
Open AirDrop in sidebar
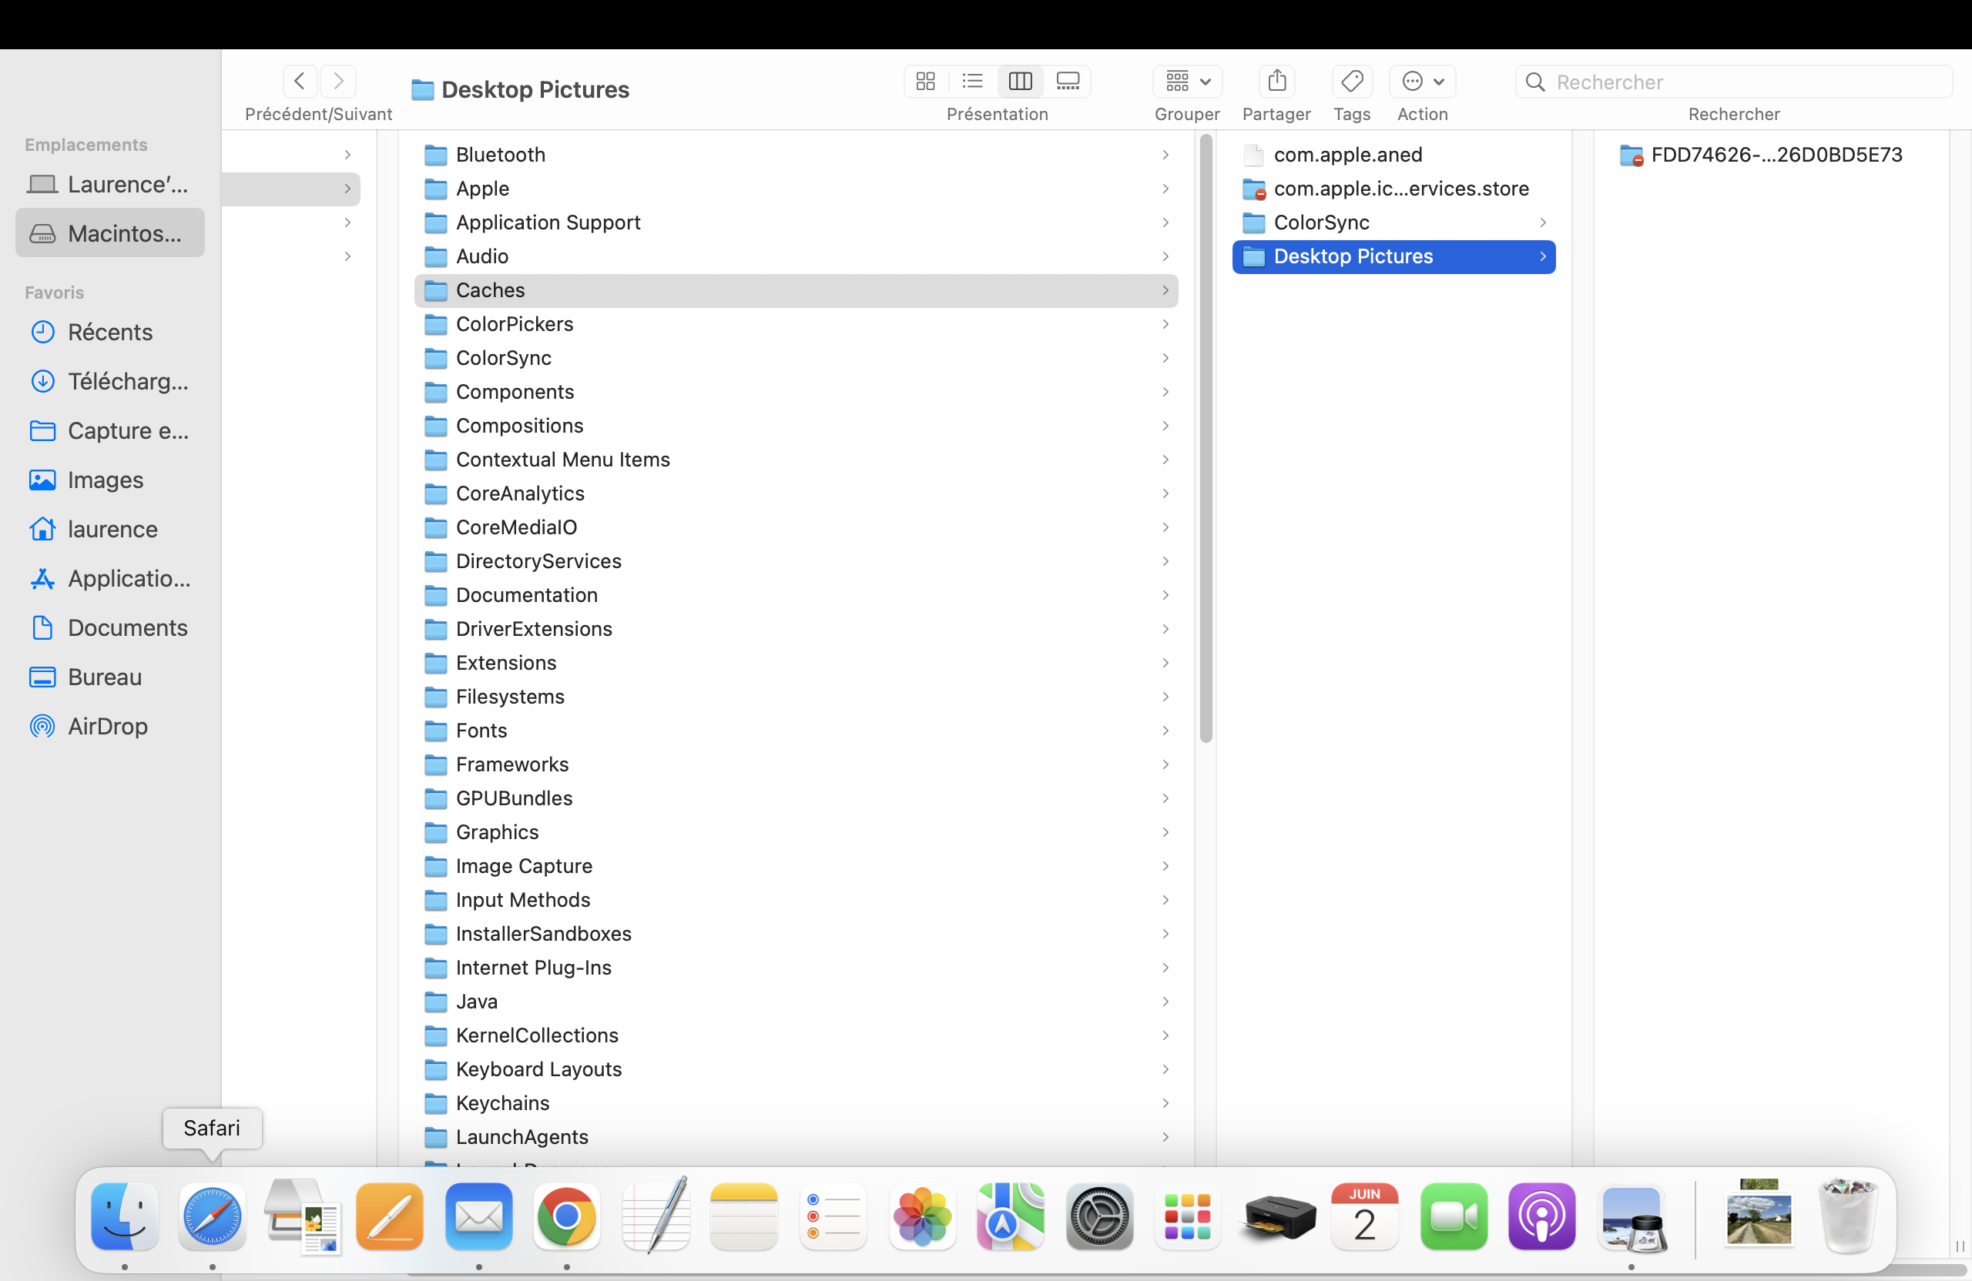click(x=108, y=726)
